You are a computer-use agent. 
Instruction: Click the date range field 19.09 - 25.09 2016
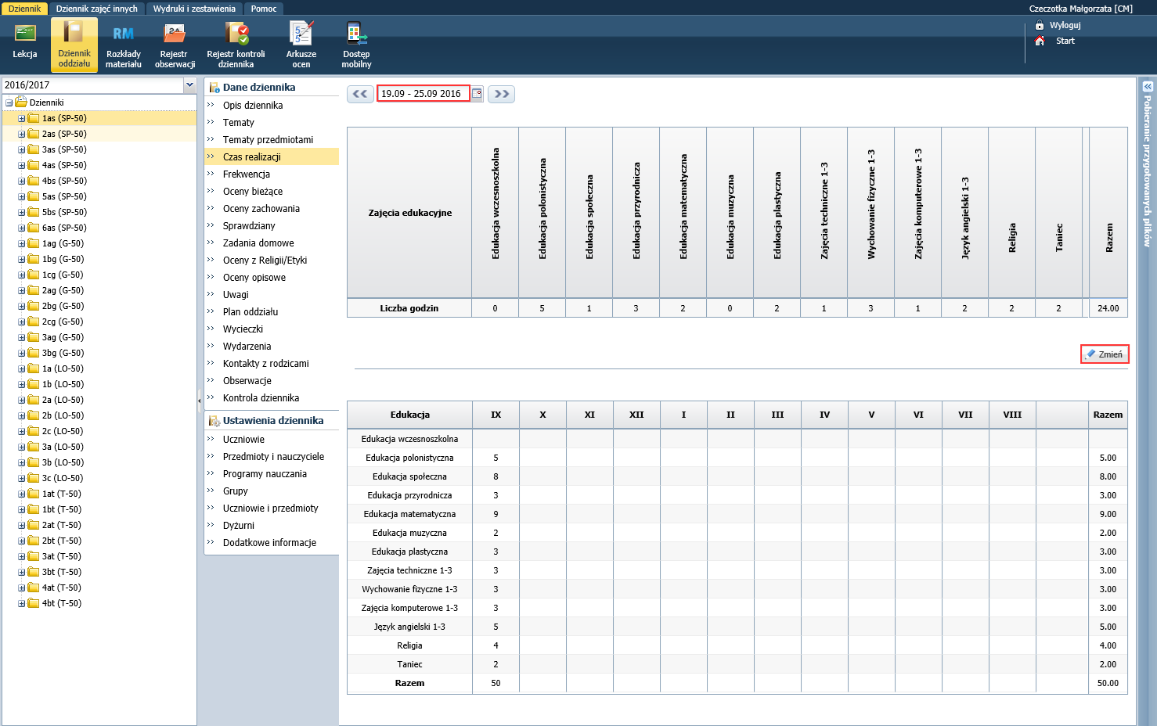pyautogui.click(x=424, y=94)
